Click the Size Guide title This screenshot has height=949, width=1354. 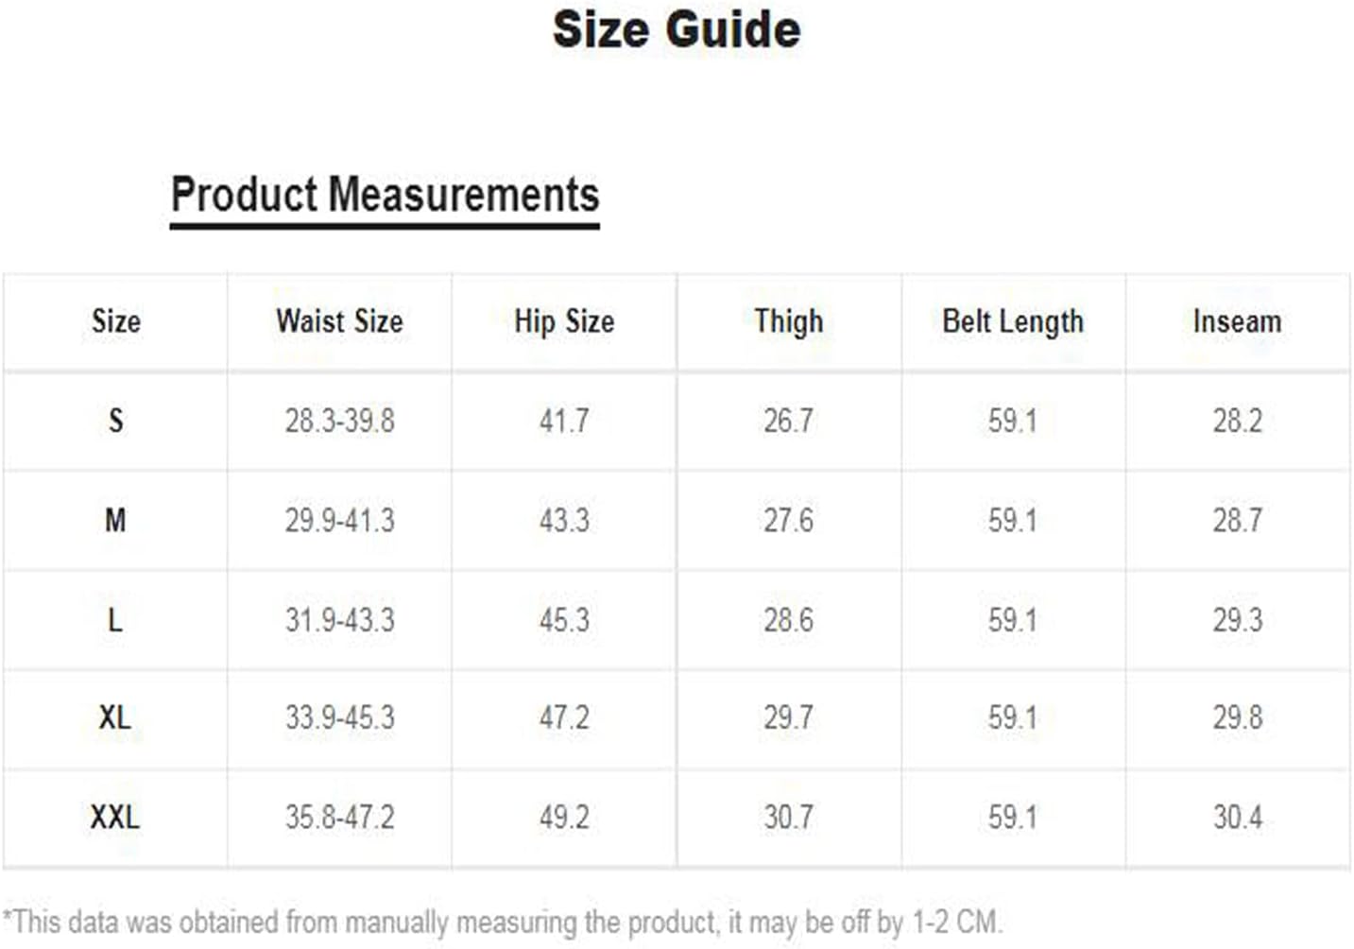[x=677, y=29]
